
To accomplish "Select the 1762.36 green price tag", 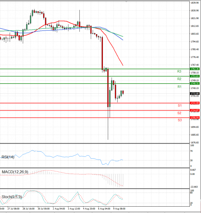I will pyautogui.click(x=195, y=69).
